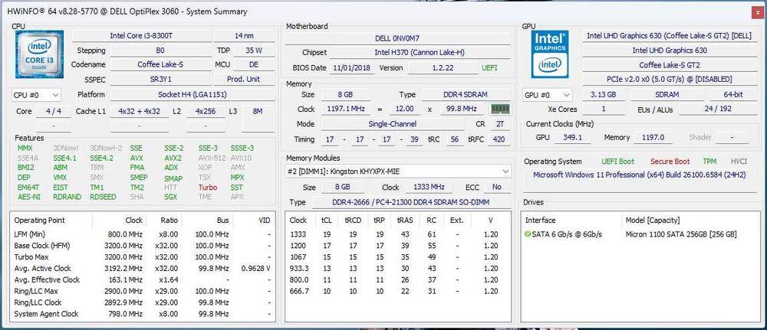Screen dimensions: 767x330
Task: Select the Socket H4 (LGA1151) platform field
Action: [x=192, y=95]
